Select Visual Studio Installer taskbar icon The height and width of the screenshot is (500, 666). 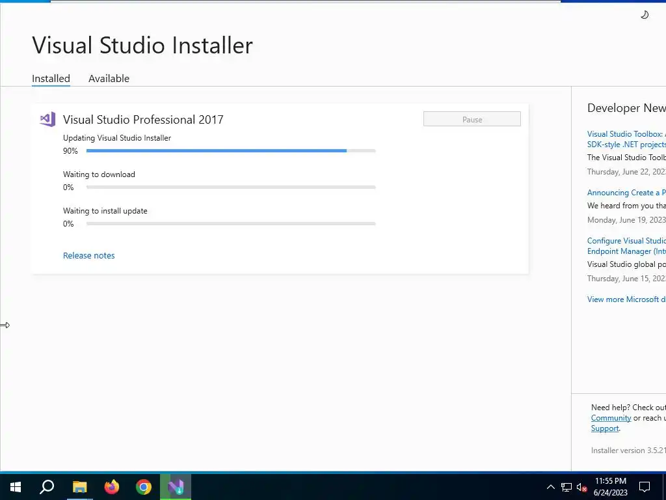176,487
